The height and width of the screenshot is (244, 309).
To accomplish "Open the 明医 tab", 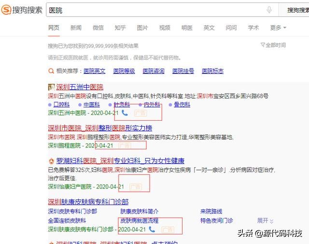I will click(x=187, y=28).
